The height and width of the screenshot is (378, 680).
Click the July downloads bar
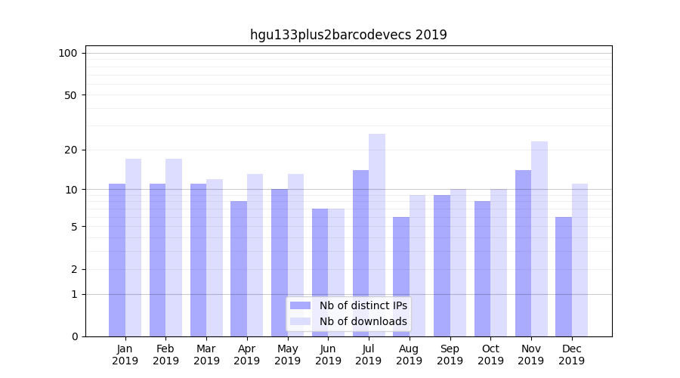point(377,234)
